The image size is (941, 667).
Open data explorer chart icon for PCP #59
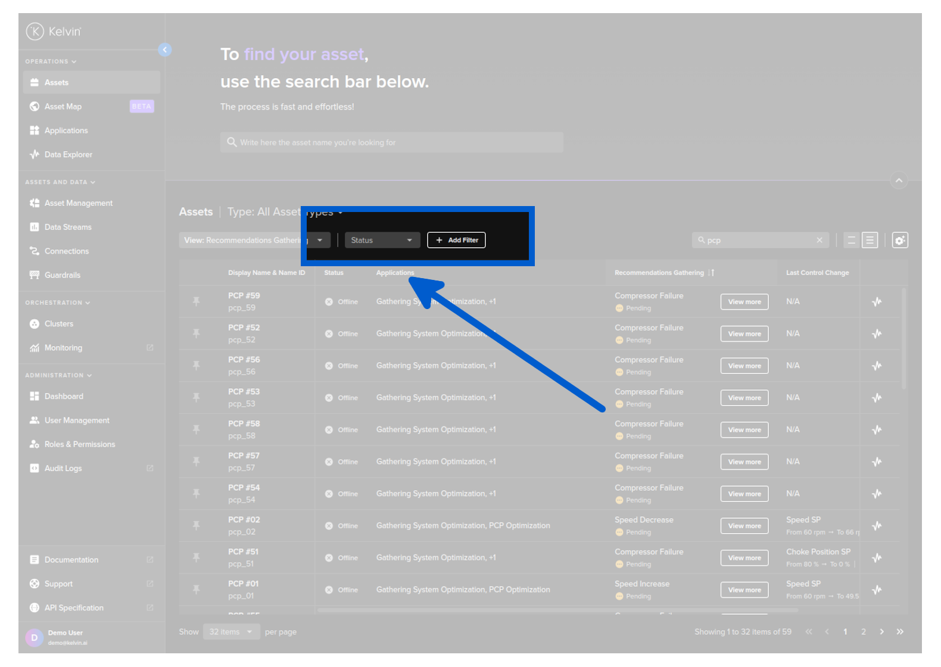(x=877, y=301)
